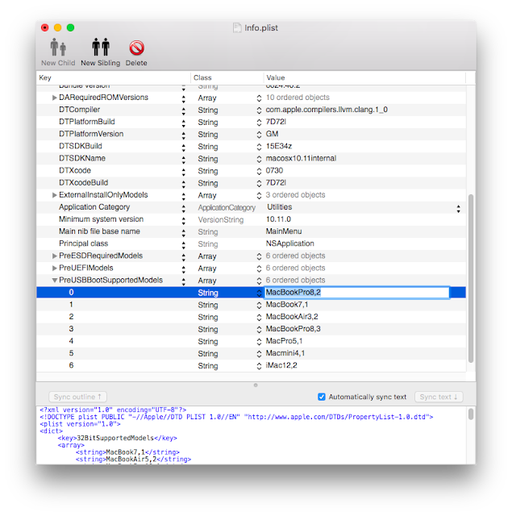
Task: Open class popup for MacBook7,1 item
Action: [x=259, y=306]
